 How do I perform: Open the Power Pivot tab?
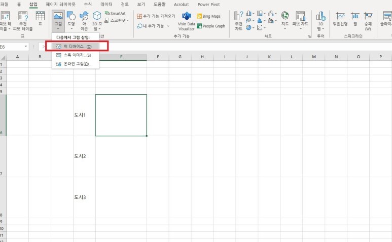(208, 4)
